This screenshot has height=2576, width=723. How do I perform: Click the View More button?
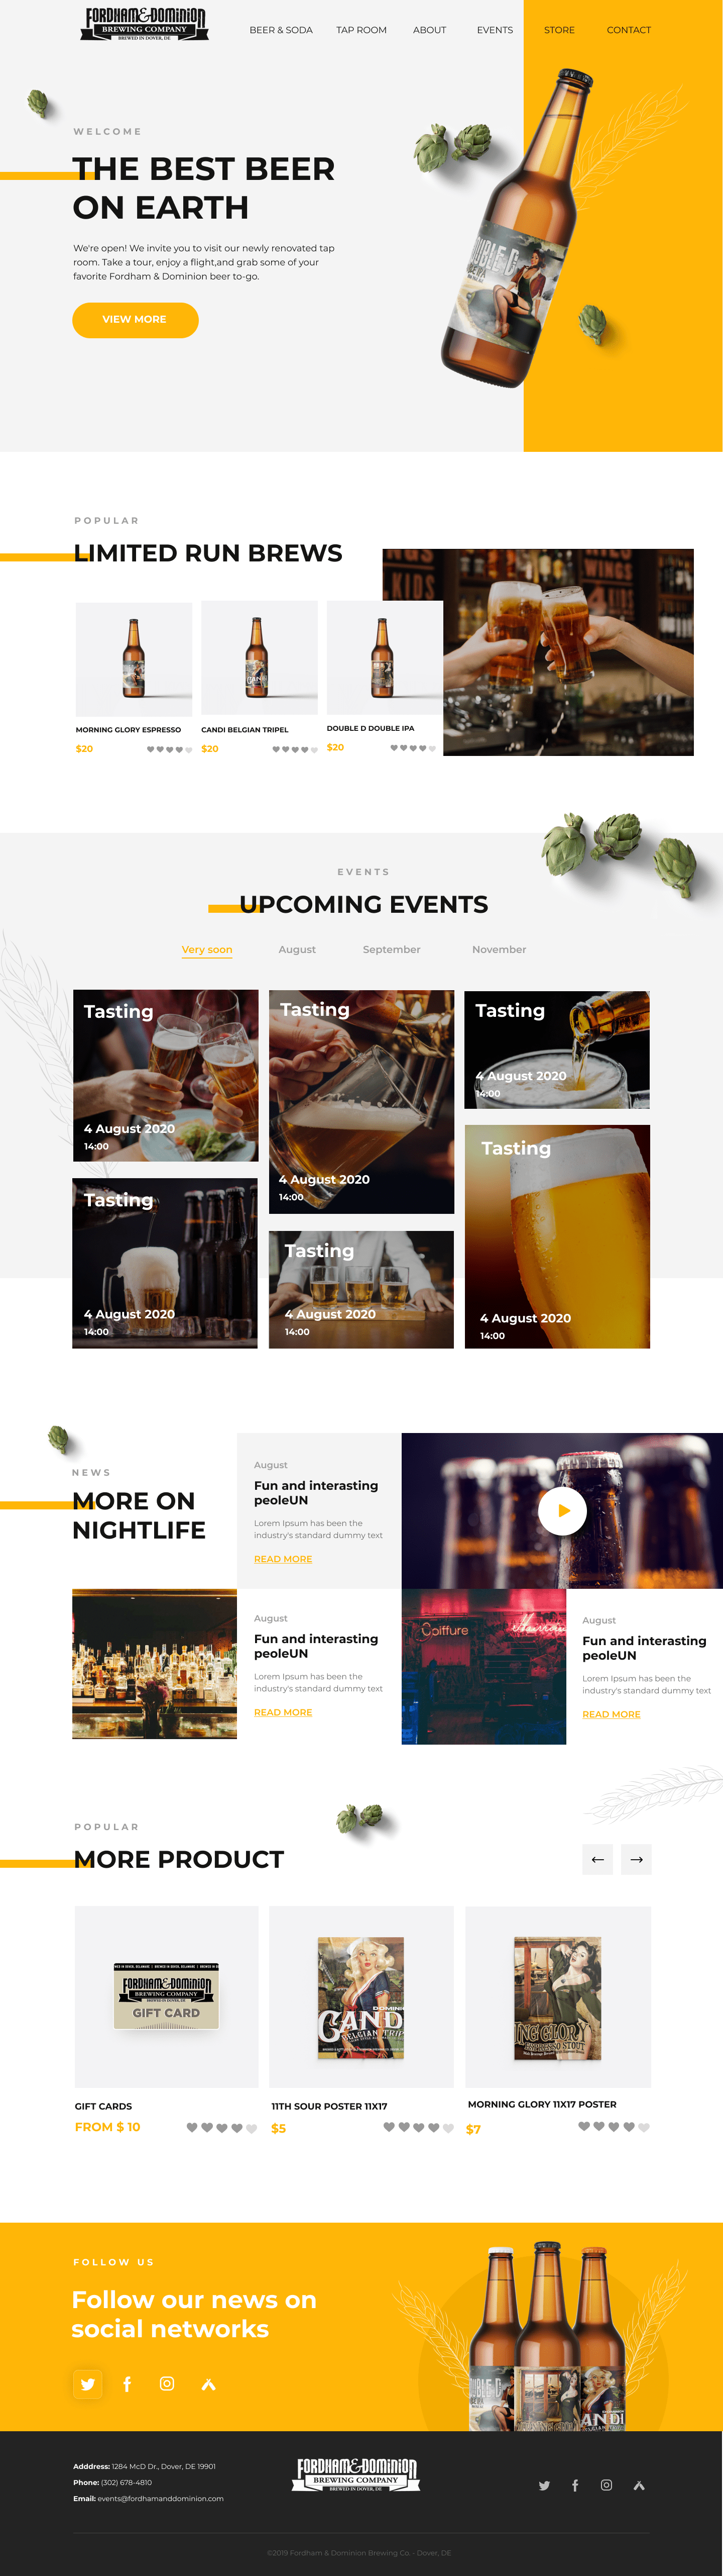click(x=135, y=320)
